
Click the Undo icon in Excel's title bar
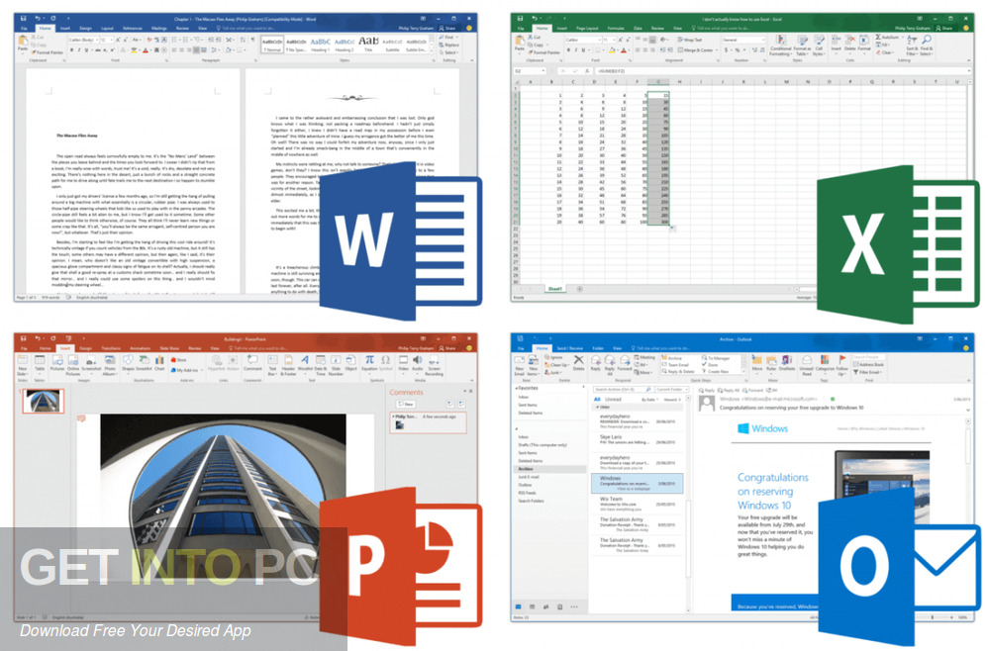[x=535, y=18]
